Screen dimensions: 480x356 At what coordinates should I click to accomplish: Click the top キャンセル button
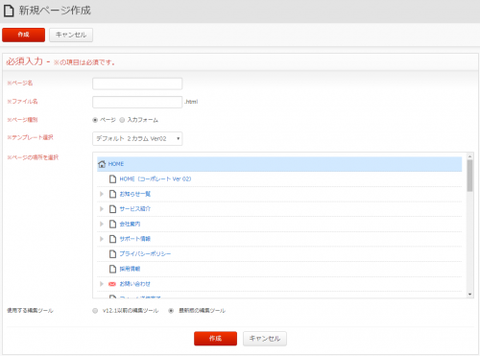(71, 35)
